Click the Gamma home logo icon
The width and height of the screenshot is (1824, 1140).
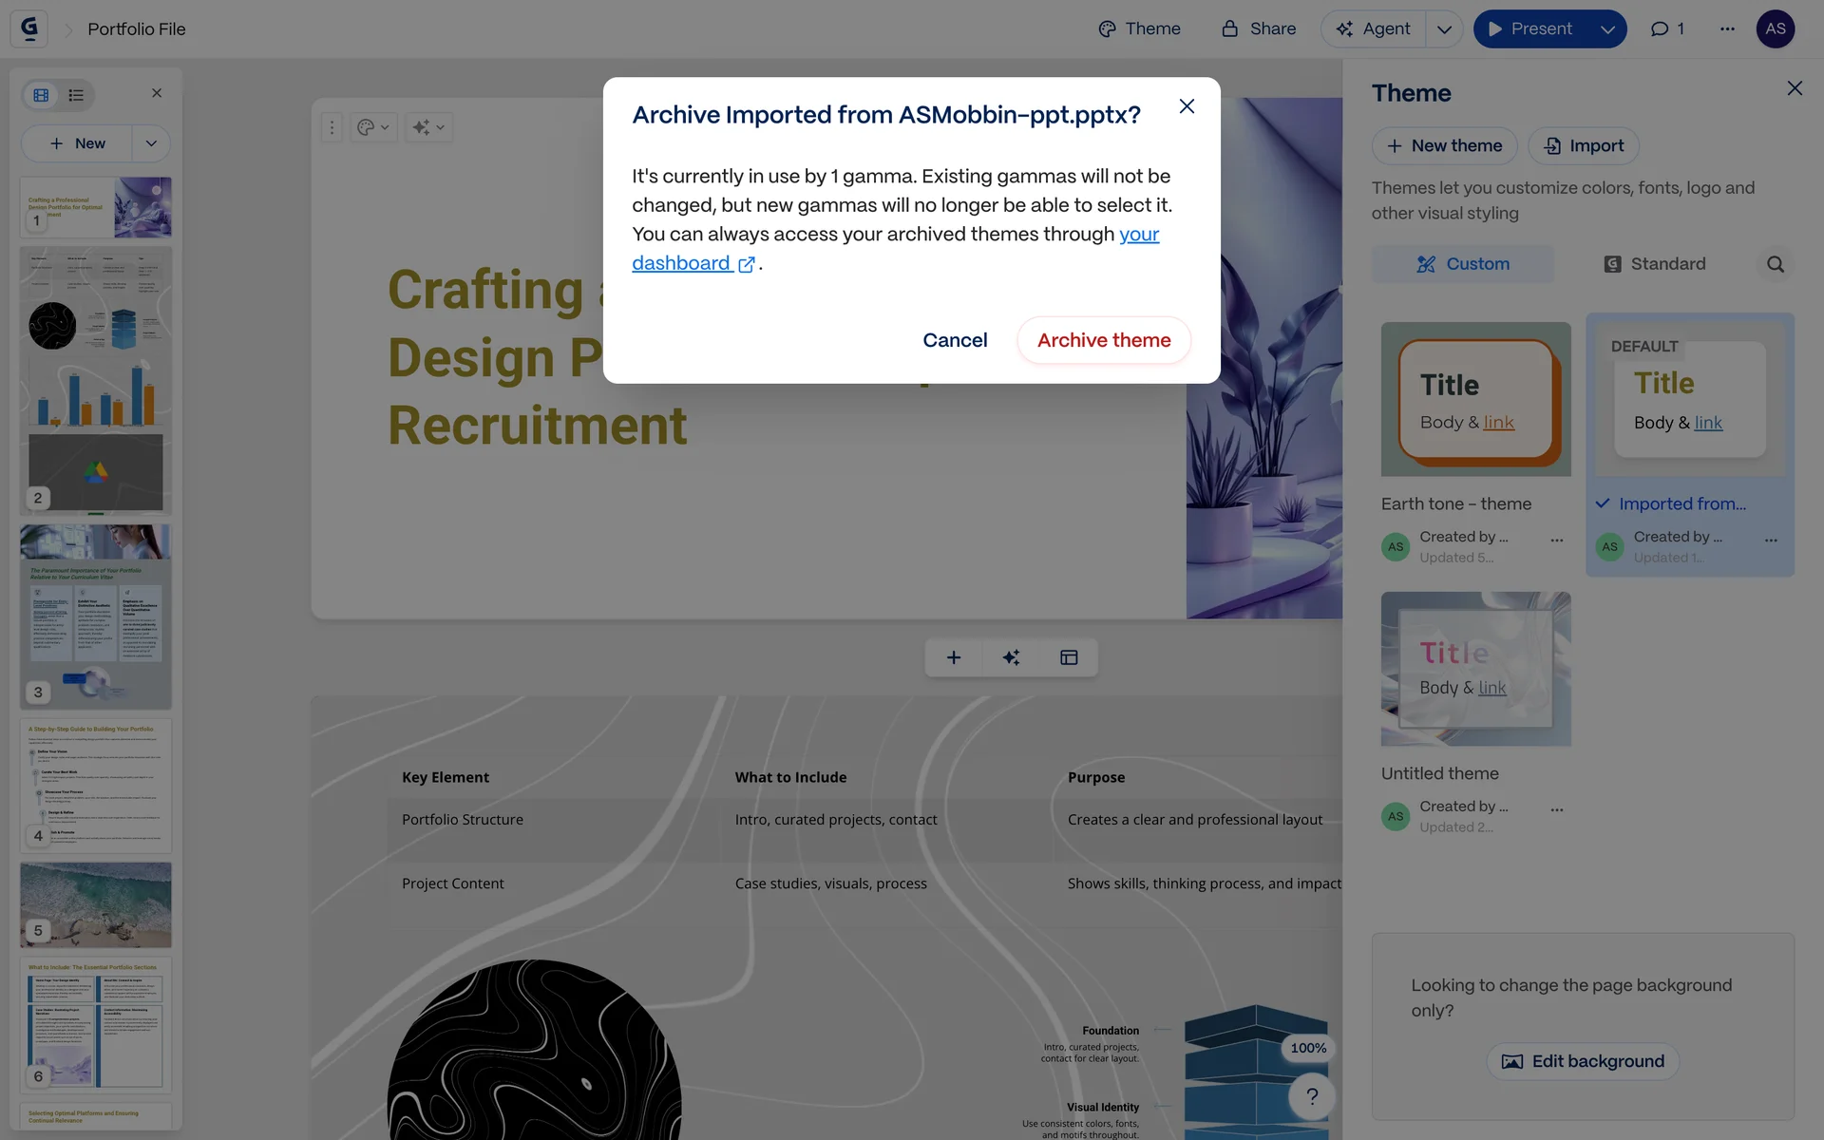[x=29, y=28]
